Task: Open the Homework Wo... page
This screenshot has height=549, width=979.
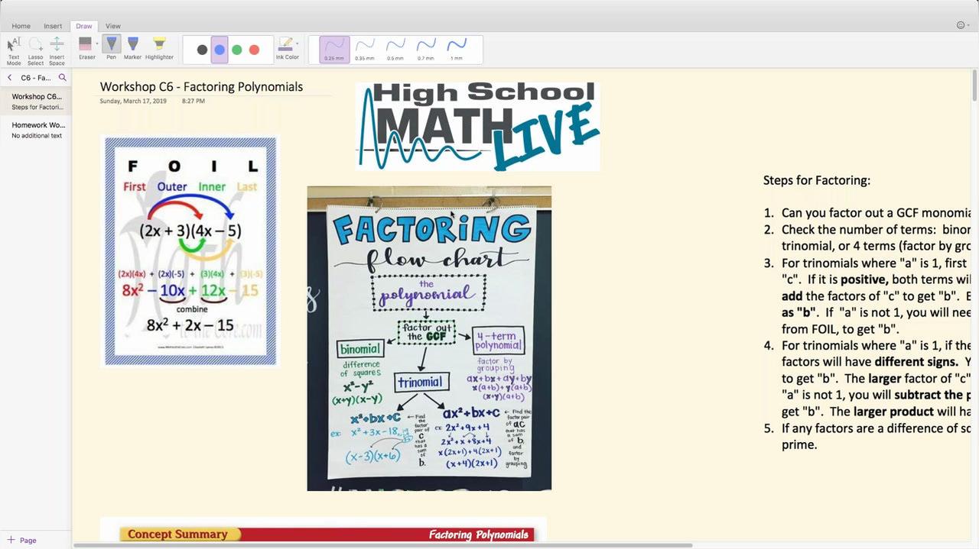Action: click(37, 129)
